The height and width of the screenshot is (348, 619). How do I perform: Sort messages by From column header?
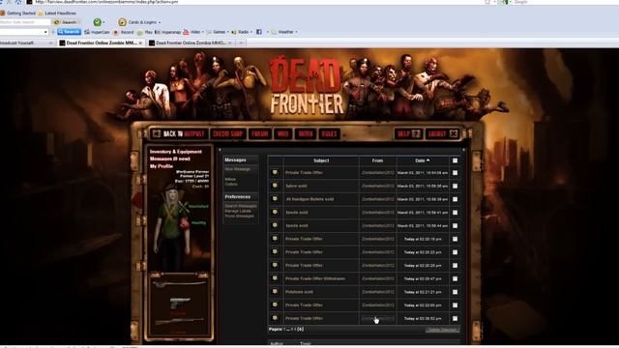377,160
